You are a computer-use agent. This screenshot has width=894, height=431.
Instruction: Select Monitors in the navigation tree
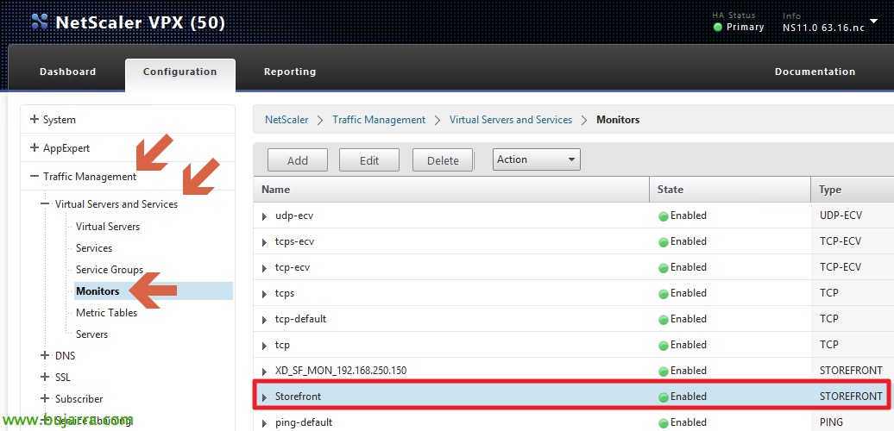(98, 291)
